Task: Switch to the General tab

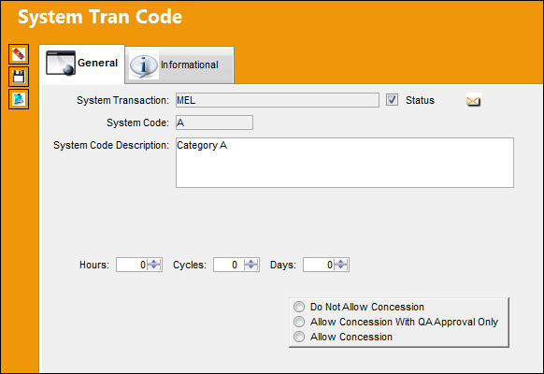Action: click(82, 64)
